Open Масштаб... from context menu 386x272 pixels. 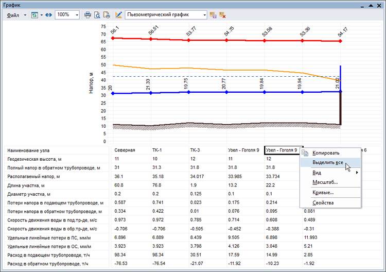click(x=325, y=182)
